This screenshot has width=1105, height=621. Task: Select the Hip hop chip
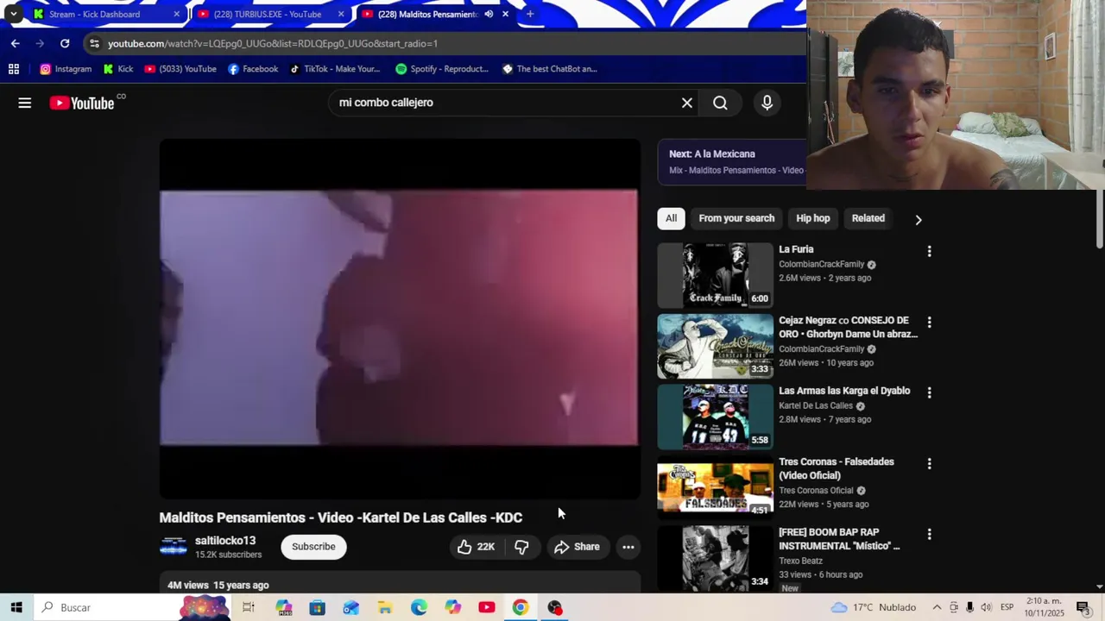[x=812, y=218]
